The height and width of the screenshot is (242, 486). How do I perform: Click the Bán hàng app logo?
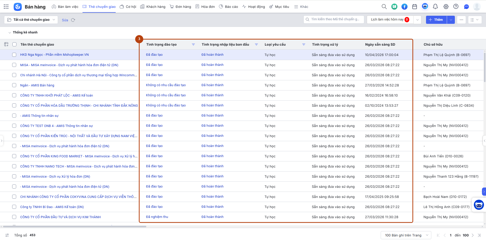point(18,7)
